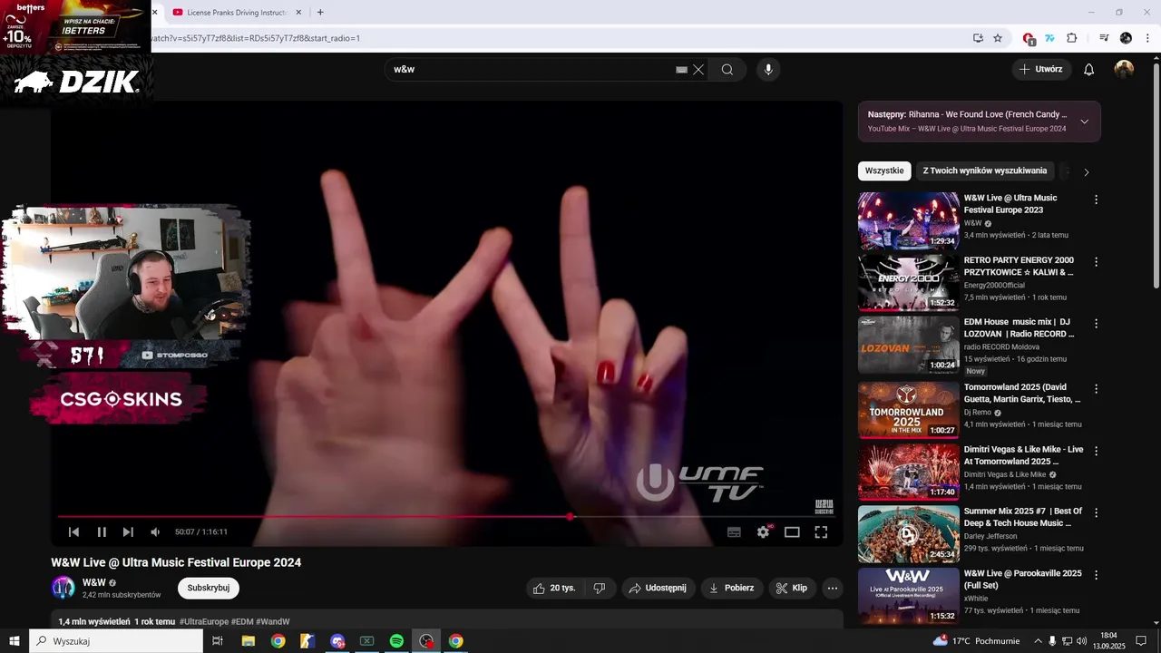
Task: Open red ad-blocker extension icon
Action: click(1029, 39)
